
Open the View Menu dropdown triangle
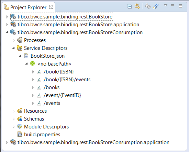click(x=166, y=5)
